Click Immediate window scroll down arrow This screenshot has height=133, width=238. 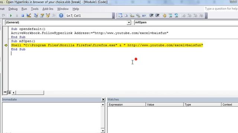tap(103, 131)
